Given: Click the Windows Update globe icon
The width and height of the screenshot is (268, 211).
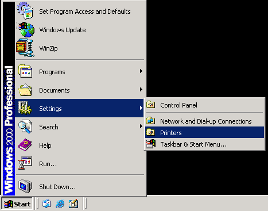Looking at the screenshot, I should pos(26,29).
